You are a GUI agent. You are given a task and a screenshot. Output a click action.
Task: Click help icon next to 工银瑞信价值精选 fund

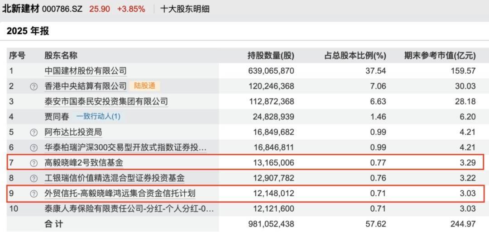coord(34,179)
